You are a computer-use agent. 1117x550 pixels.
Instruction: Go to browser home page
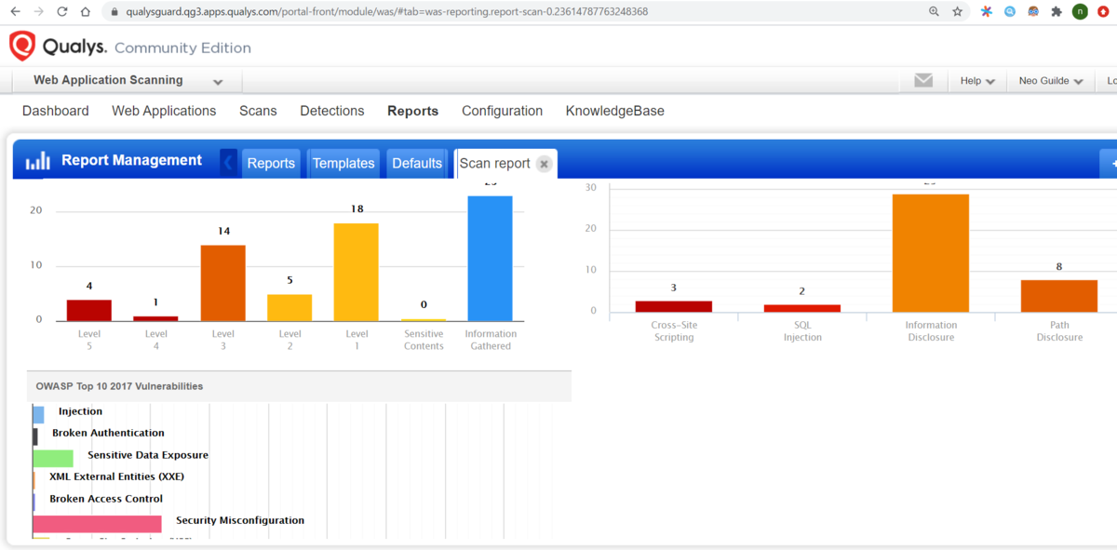tap(86, 12)
